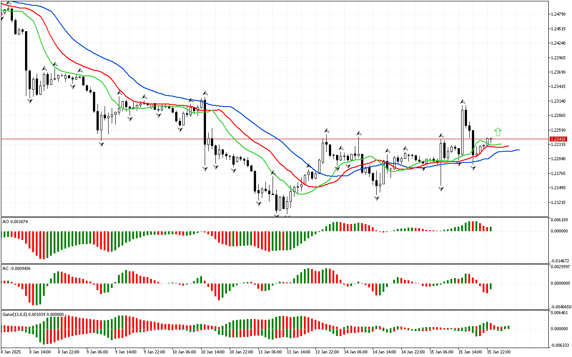This screenshot has width=572, height=357.
Task: Click the Gator scale value -0.006333
Action: tap(560, 345)
